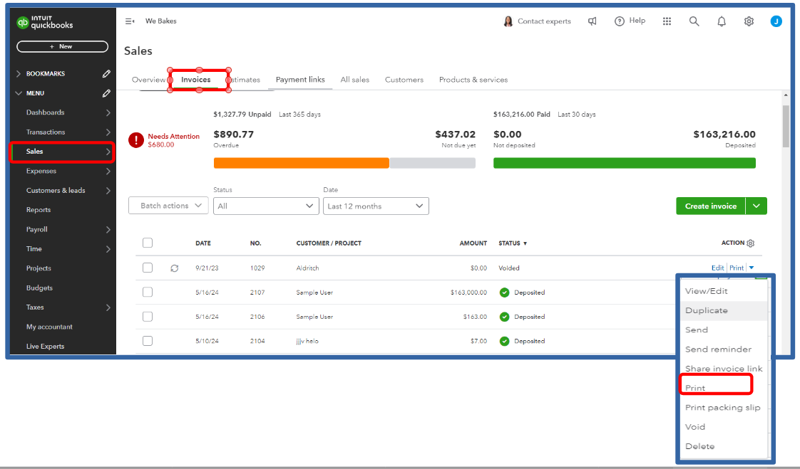
Task: Switch to the Customers tab
Action: [404, 80]
